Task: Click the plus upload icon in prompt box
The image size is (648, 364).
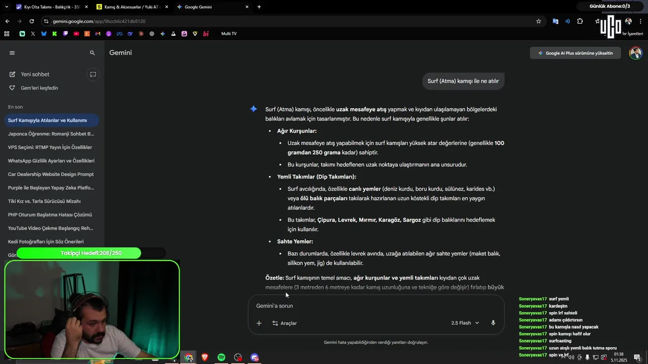Action: tap(259, 323)
